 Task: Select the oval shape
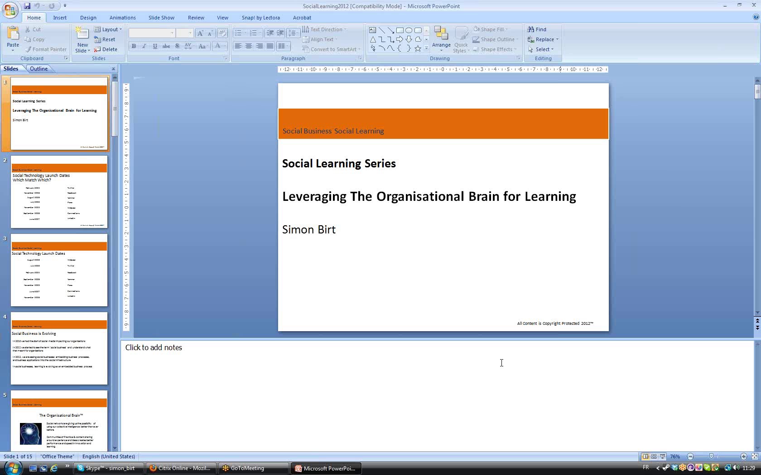[x=409, y=30]
